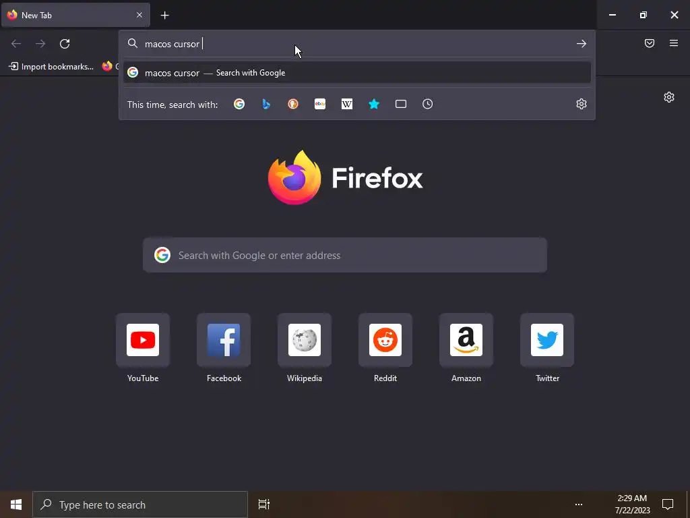Search in Bookmarks using star icon
This screenshot has width=690, height=518.
tap(373, 104)
